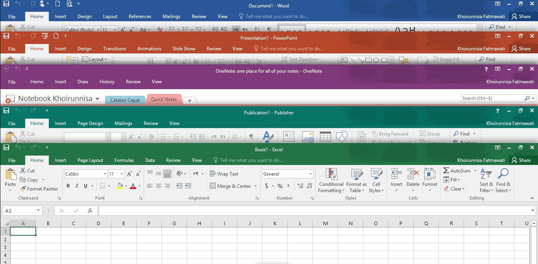The image size is (538, 264).
Task: Apply Percent Style in Excel's Number group
Action: pyautogui.click(x=280, y=186)
